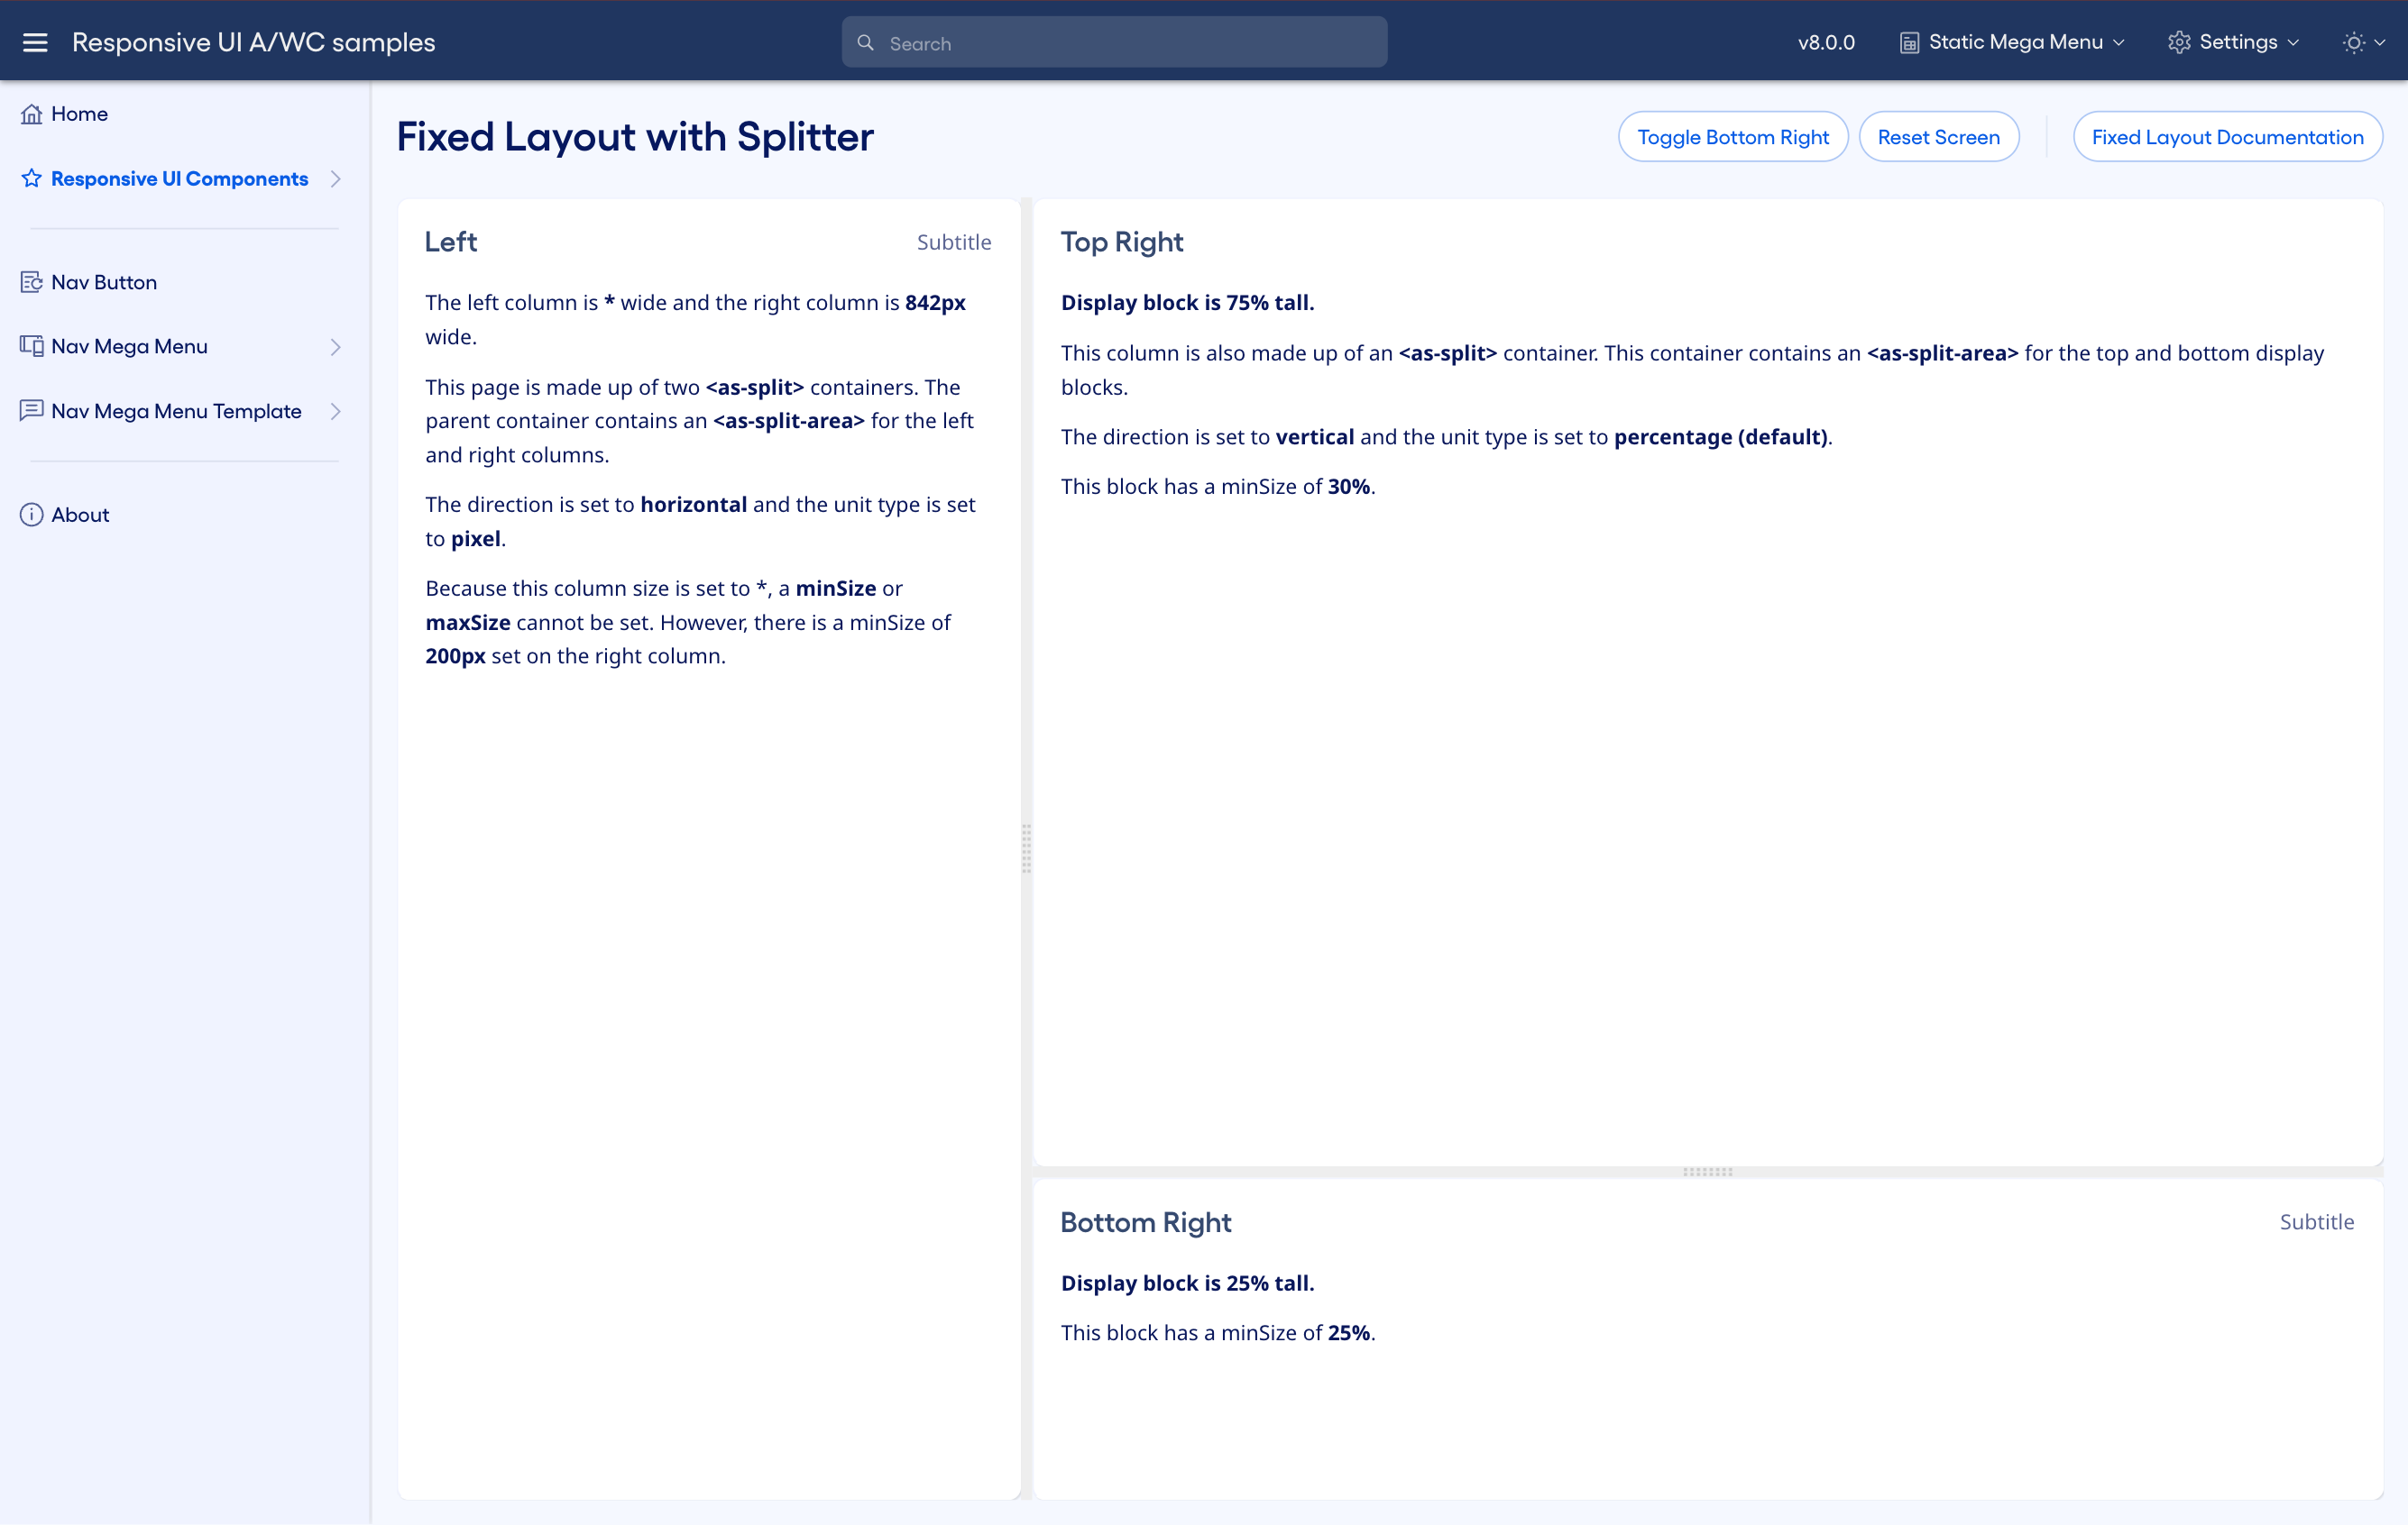Expand the Nav Mega Menu chevron

point(335,347)
